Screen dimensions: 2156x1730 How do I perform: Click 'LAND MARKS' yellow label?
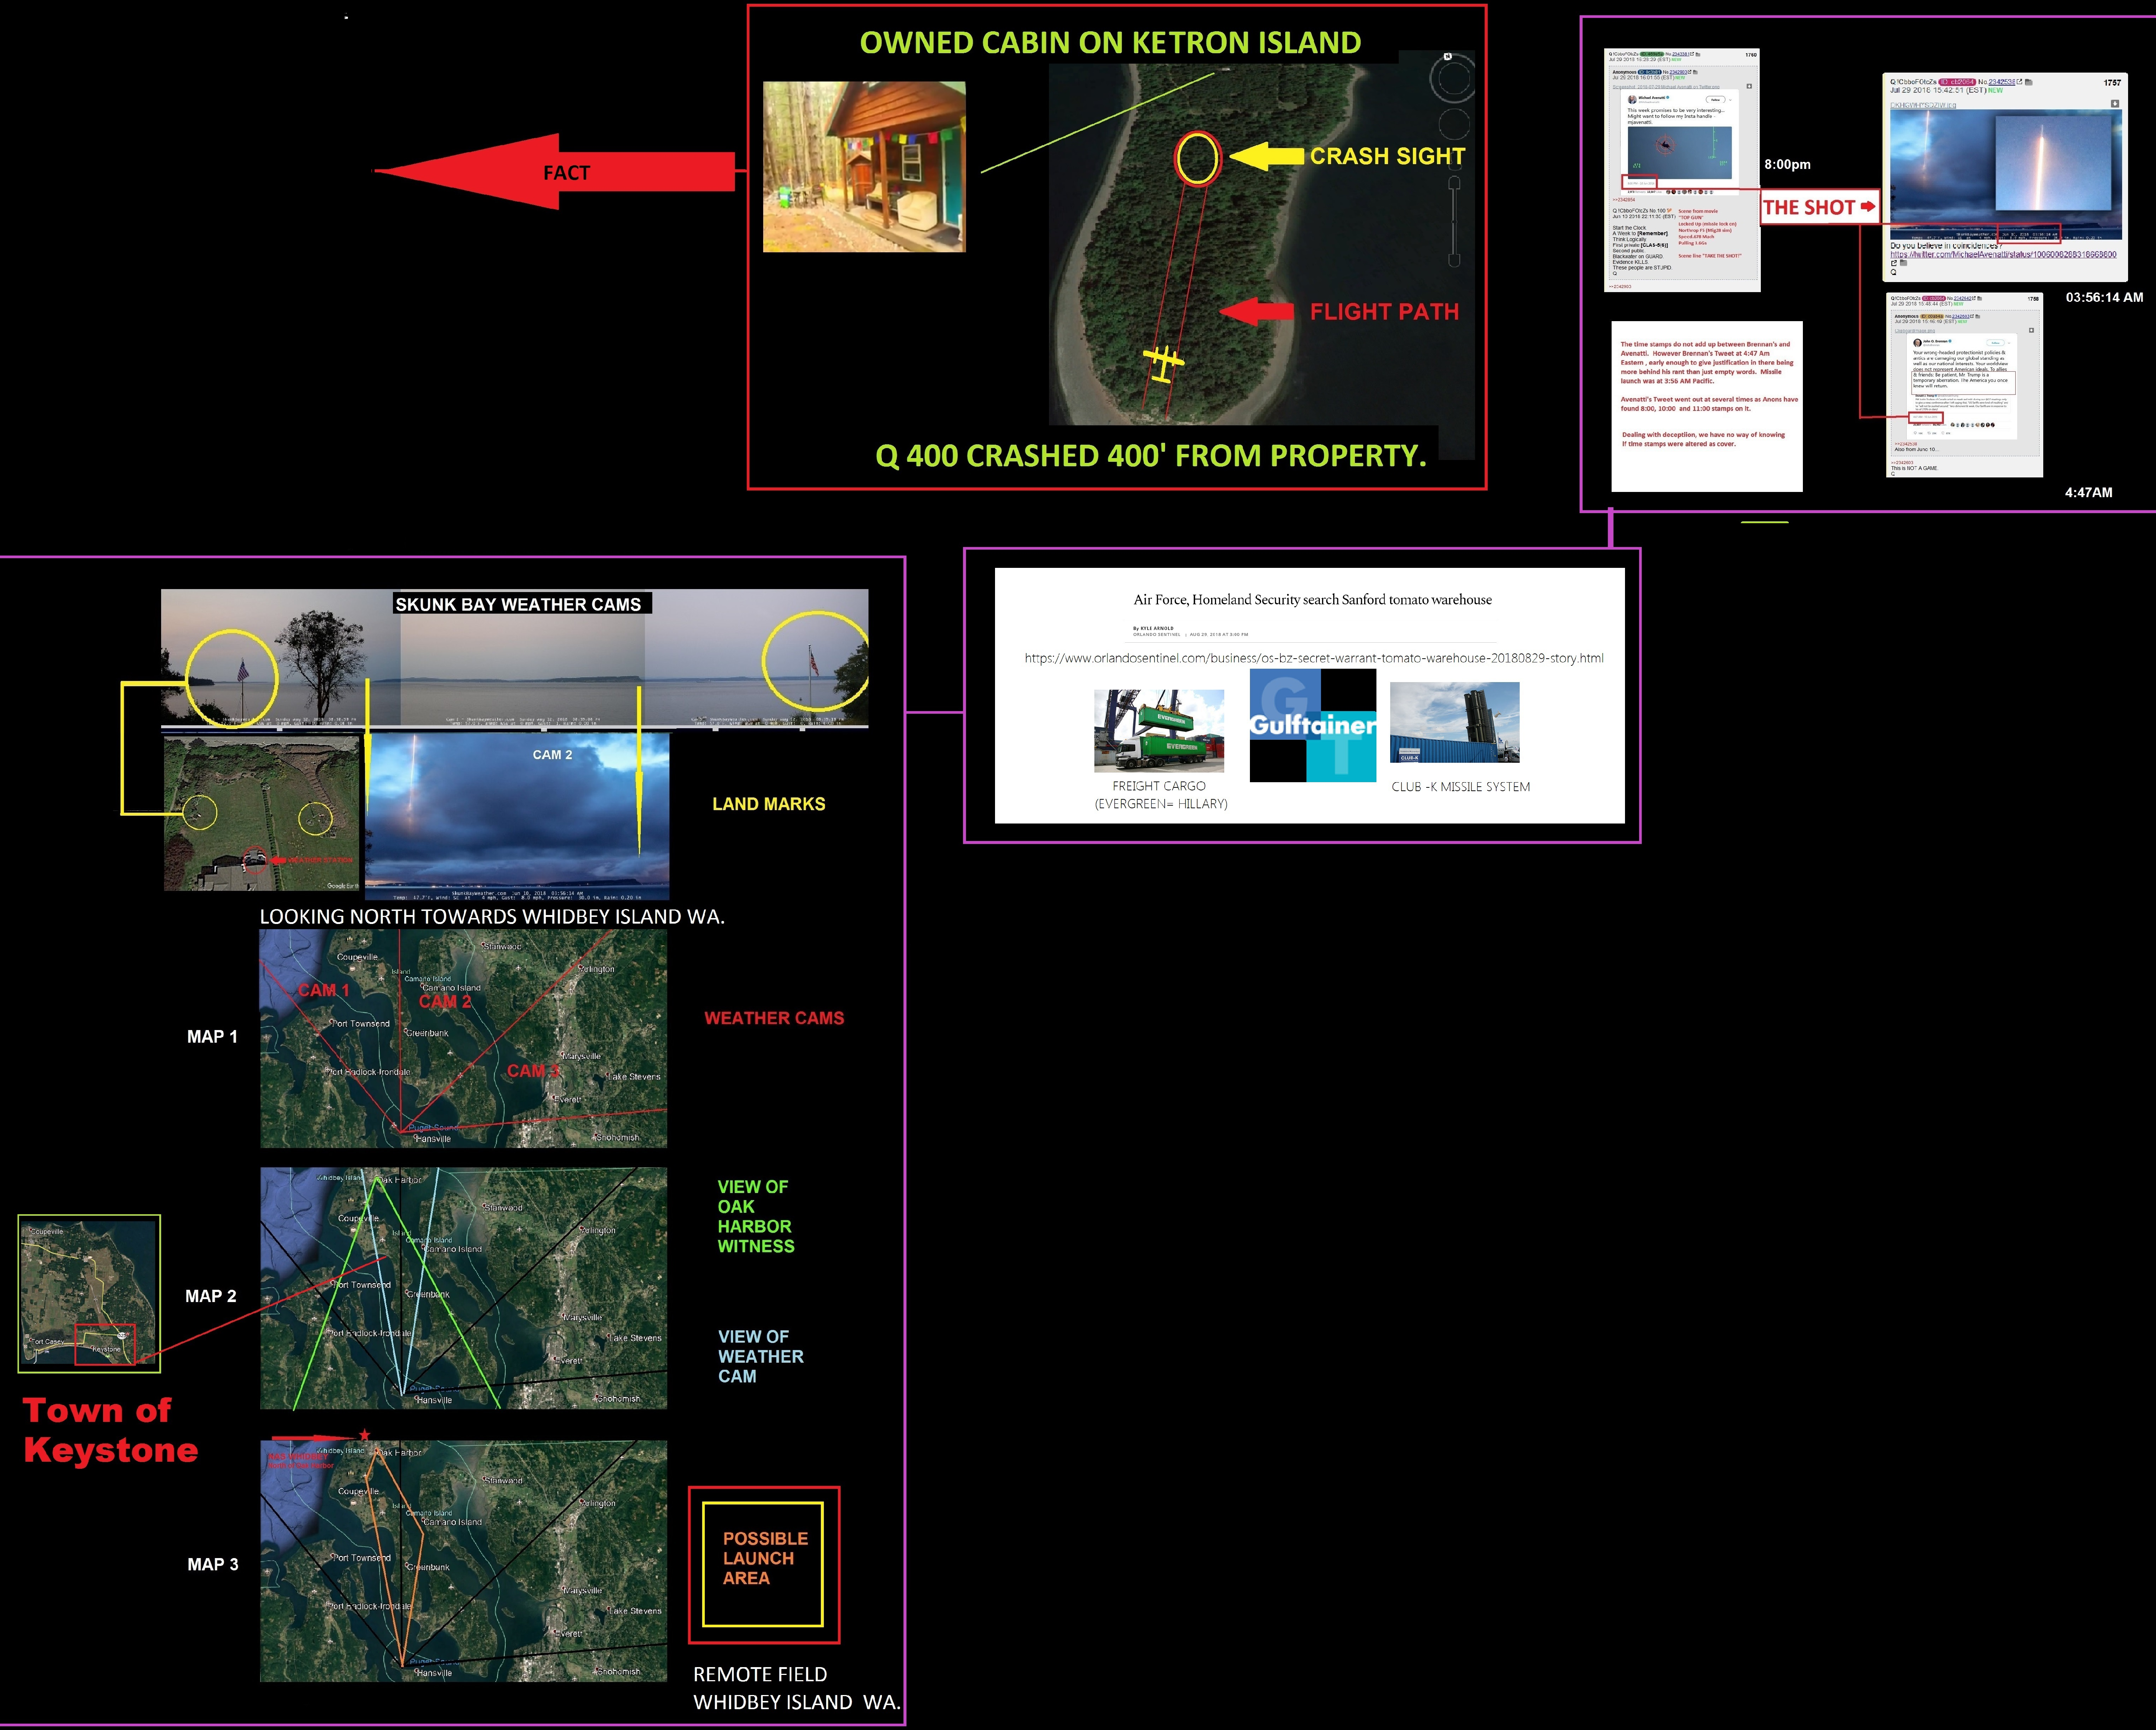[769, 804]
